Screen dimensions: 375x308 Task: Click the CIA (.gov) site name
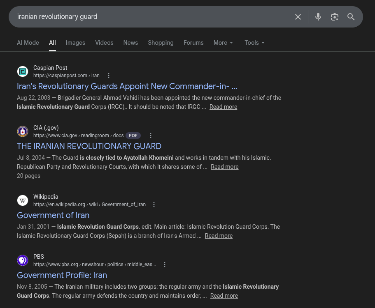46,128
